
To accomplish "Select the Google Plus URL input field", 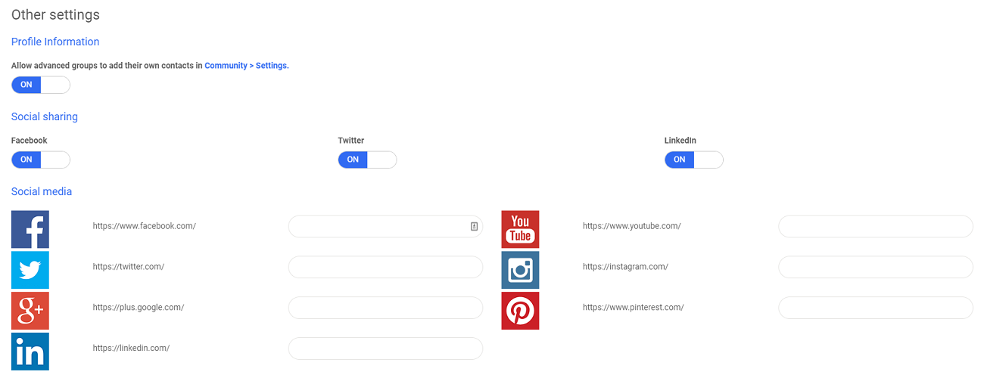I will (x=385, y=308).
